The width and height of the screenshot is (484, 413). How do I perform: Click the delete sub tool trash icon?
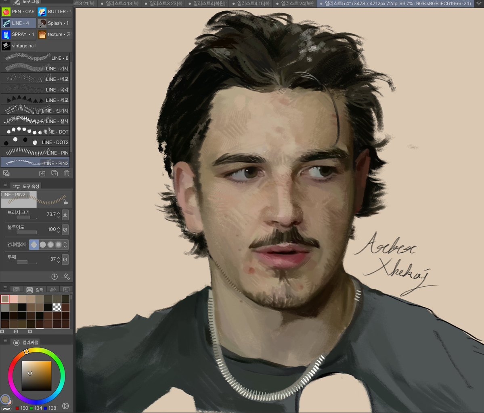pyautogui.click(x=67, y=174)
